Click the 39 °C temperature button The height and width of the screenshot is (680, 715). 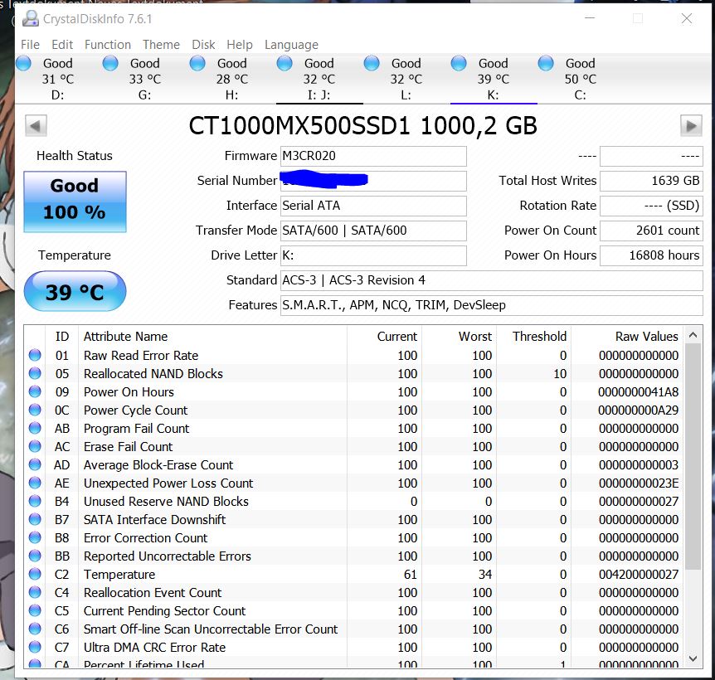(75, 291)
